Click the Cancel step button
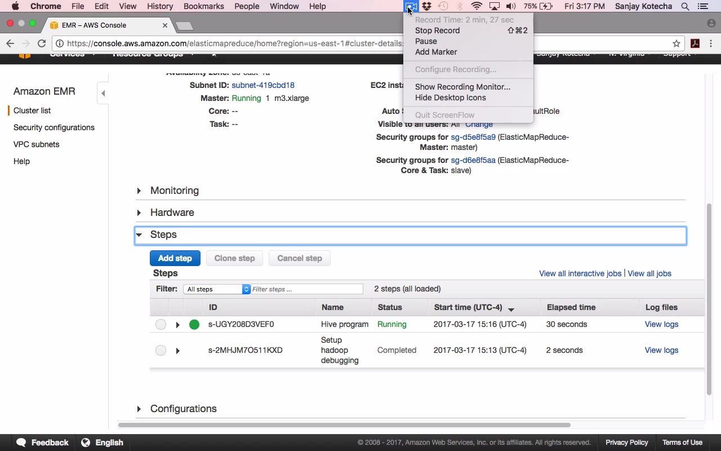Screen dimensions: 721x451 300,258
